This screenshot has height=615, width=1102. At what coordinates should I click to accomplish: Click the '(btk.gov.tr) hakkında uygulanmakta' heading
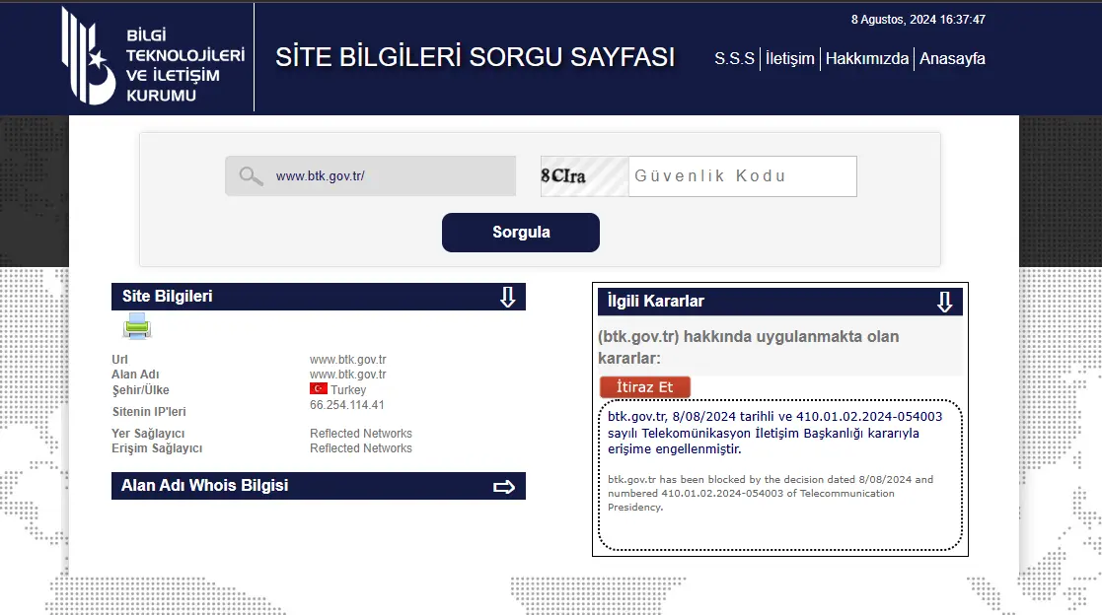(x=748, y=347)
